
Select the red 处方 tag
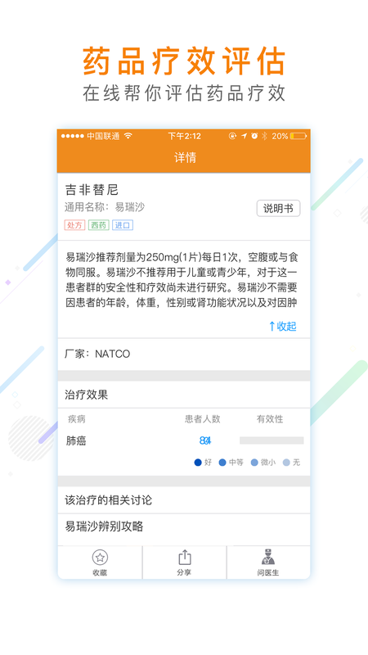[x=74, y=225]
